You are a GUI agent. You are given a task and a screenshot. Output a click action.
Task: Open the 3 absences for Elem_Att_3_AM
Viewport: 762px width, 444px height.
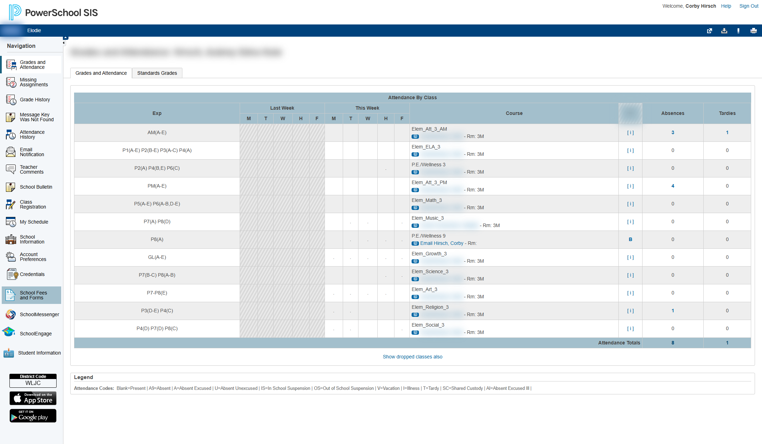click(673, 132)
